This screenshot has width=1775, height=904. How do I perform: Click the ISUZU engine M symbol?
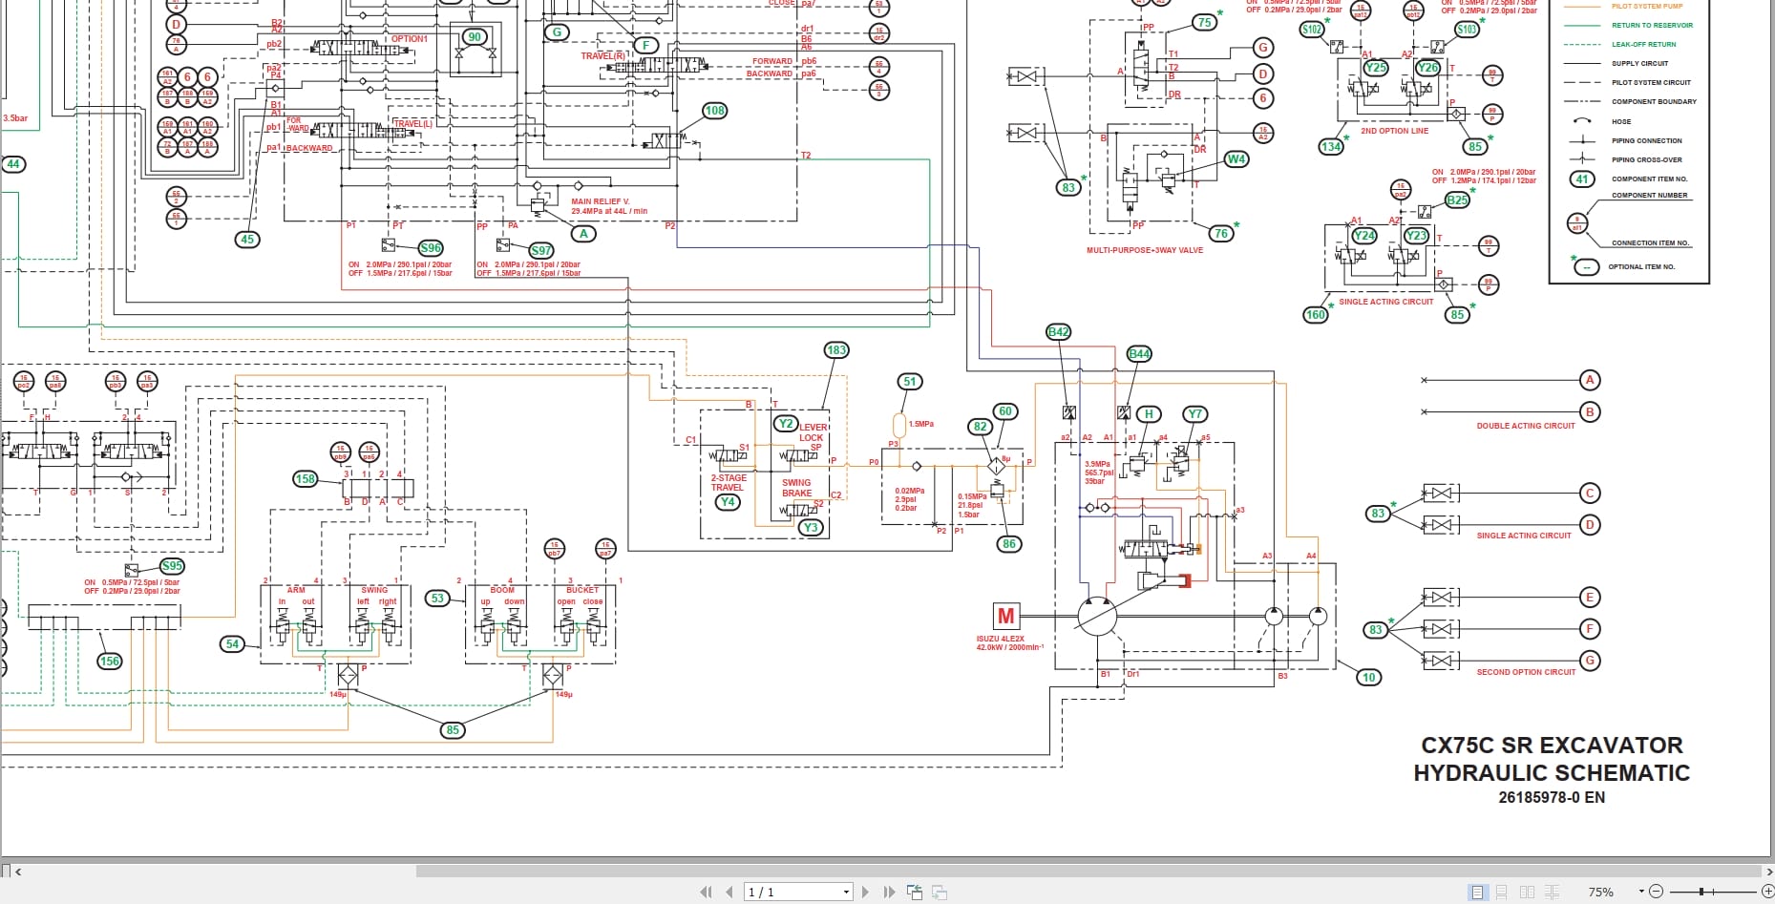(x=1005, y=616)
